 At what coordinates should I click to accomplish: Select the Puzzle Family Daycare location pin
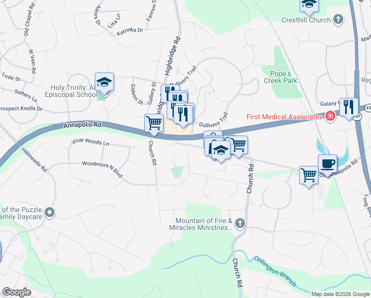pyautogui.click(x=50, y=213)
